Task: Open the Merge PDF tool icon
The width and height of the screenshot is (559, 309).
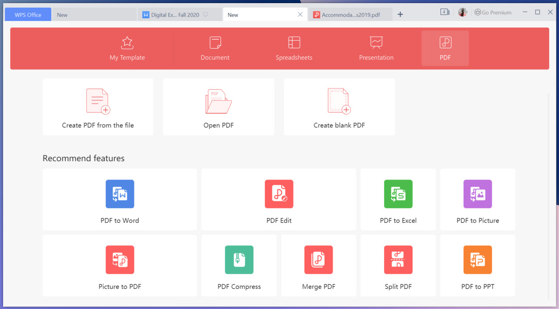Action: 319,260
